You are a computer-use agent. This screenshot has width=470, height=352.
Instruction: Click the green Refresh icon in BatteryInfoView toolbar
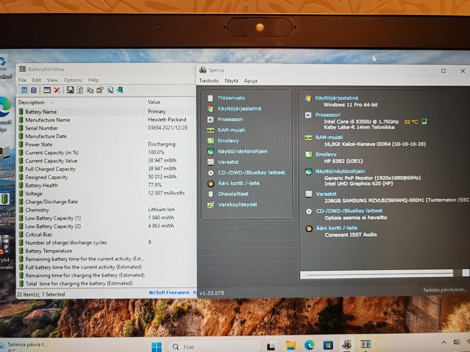coord(80,90)
